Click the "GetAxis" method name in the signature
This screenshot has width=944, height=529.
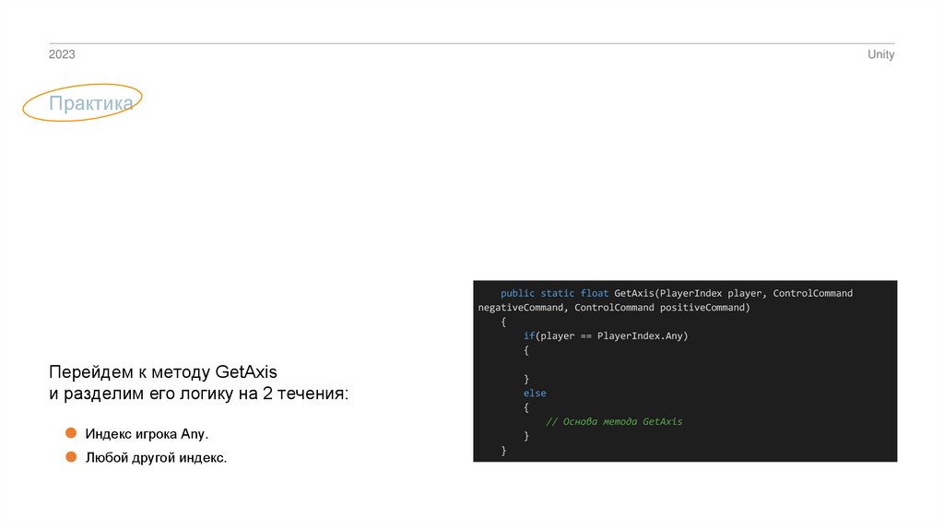pyautogui.click(x=634, y=293)
